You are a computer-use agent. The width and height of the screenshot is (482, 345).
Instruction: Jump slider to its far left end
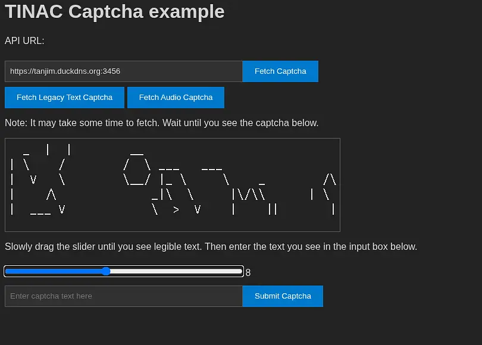[x=7, y=271]
